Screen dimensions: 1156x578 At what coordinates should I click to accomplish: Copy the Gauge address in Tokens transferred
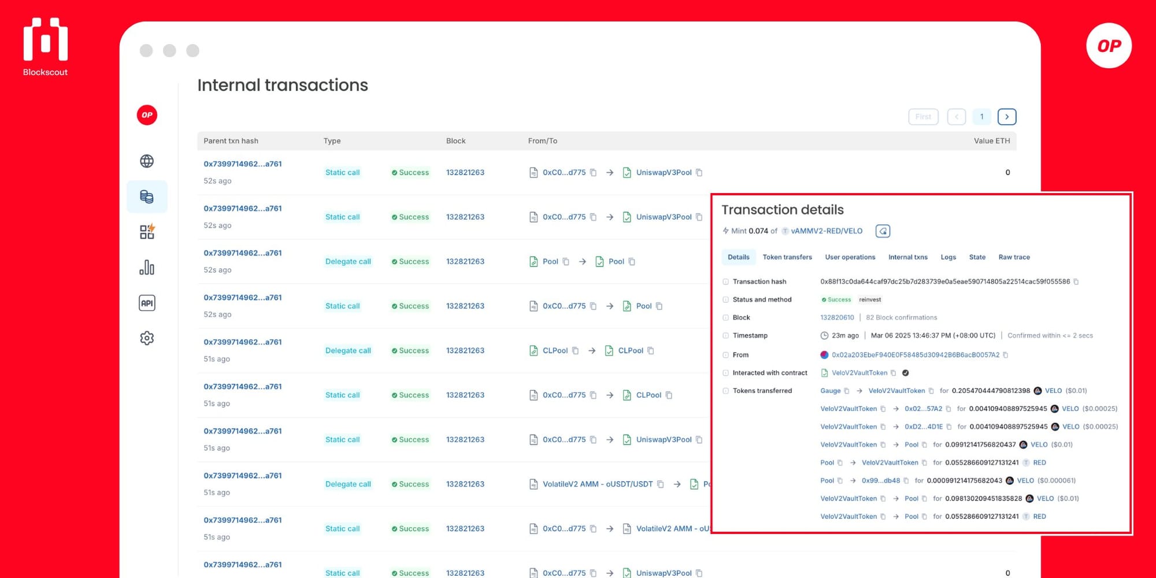click(x=847, y=391)
